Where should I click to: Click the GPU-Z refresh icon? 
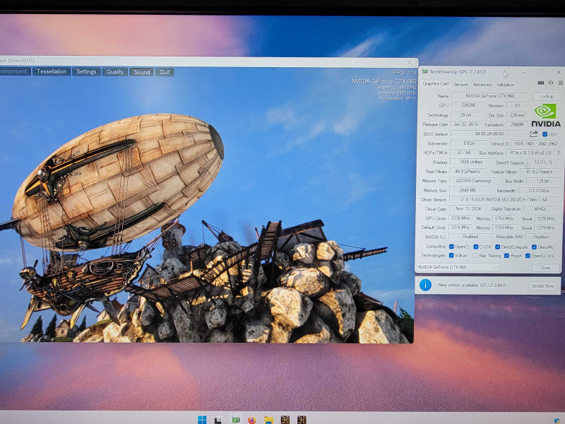point(551,83)
